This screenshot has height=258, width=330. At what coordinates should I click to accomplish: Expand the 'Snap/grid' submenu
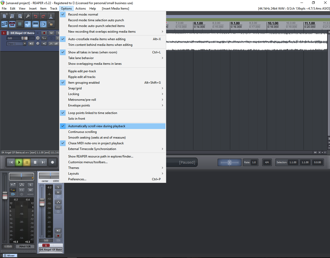click(x=113, y=88)
